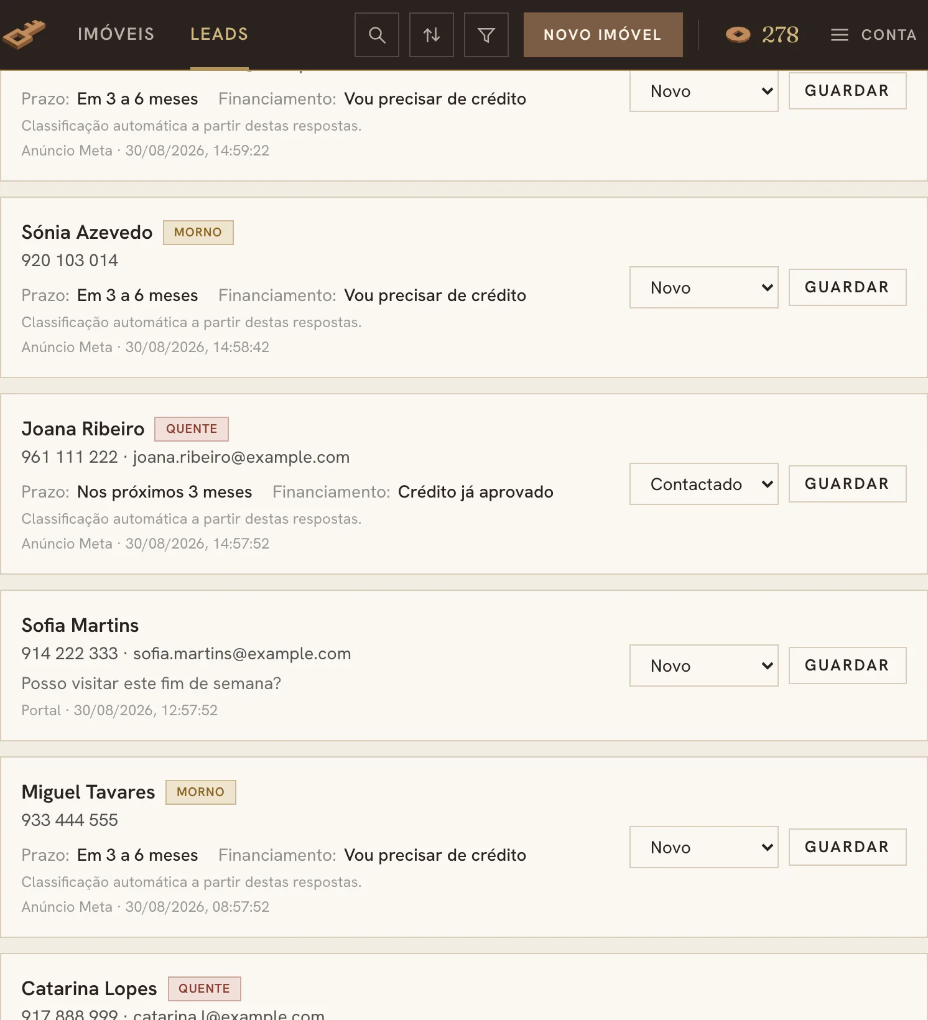Select the lead name Catarina Lopes
928x1020 pixels.
(90, 989)
